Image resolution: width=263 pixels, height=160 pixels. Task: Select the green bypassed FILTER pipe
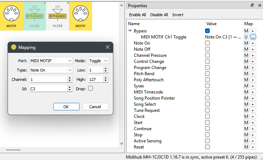pos(35,16)
